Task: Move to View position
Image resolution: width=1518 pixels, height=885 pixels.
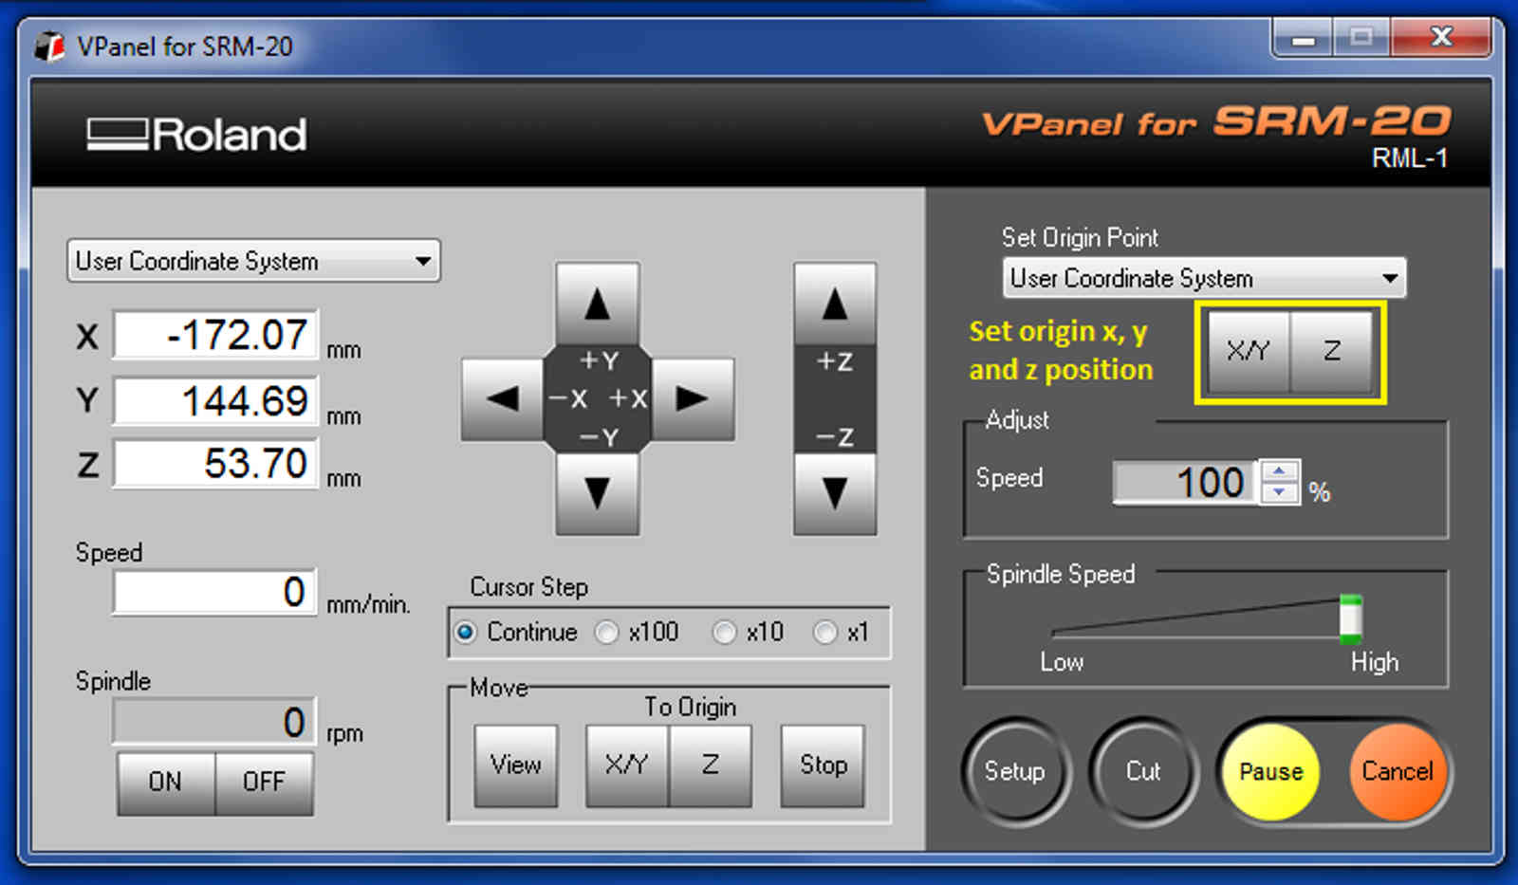Action: pos(516,765)
